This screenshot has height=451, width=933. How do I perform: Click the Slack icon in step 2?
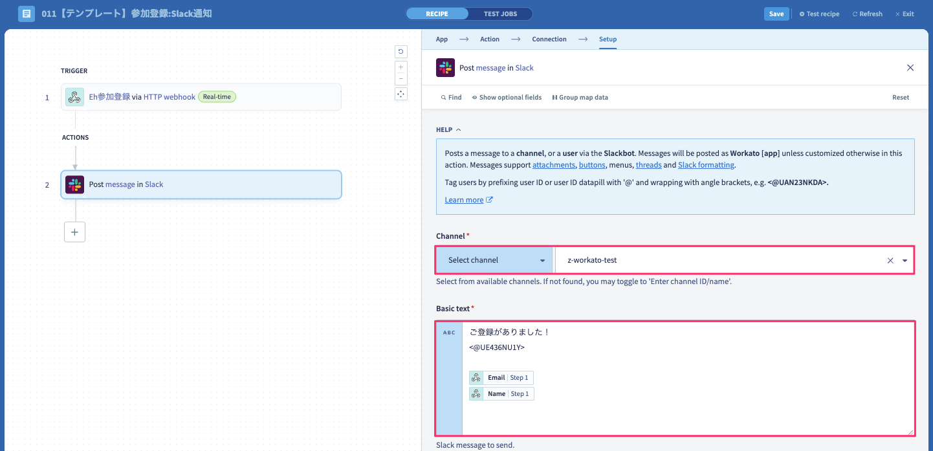(74, 184)
